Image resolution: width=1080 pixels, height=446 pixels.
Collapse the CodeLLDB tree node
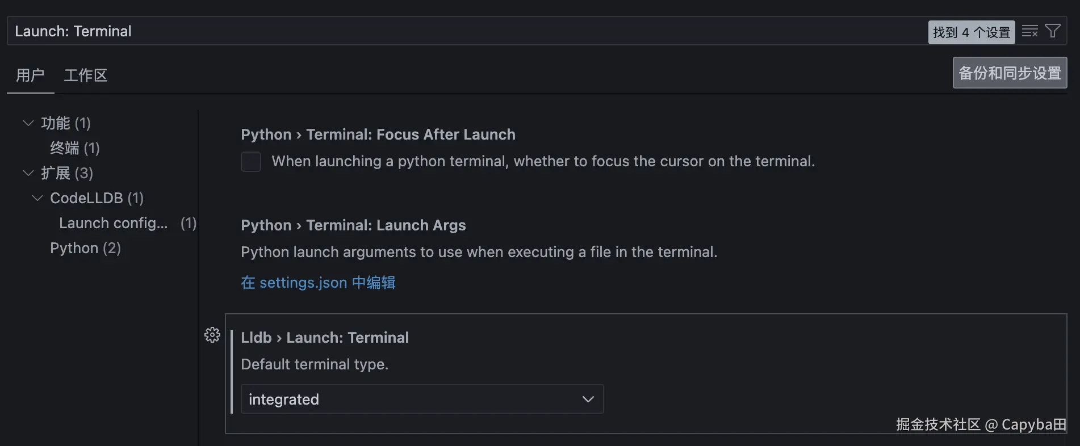[37, 198]
